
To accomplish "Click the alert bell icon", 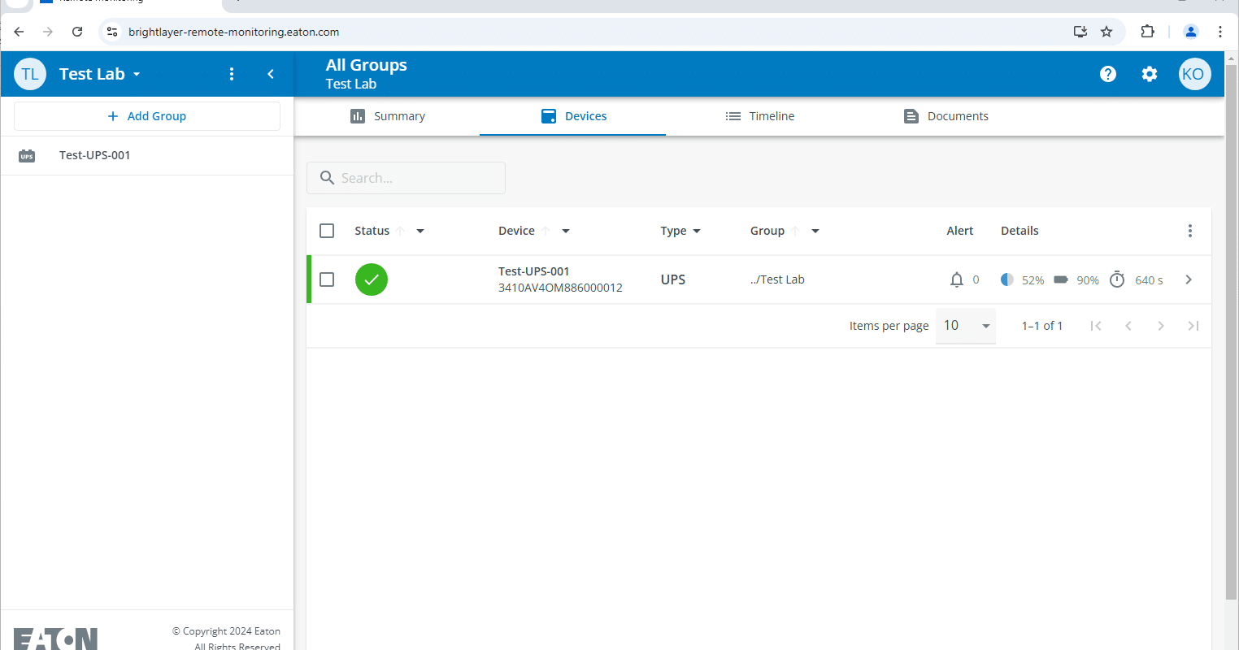I will (956, 279).
